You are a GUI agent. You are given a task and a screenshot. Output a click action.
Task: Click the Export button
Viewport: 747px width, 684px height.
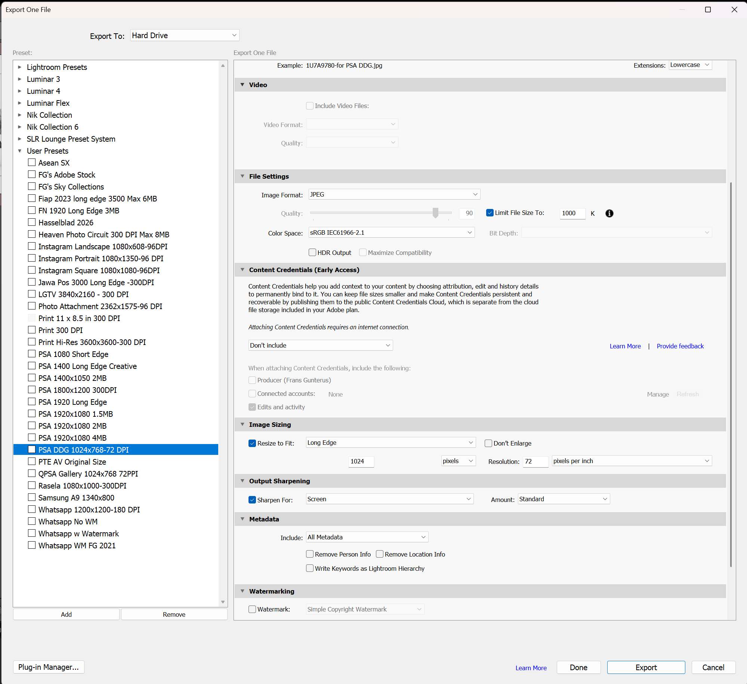coord(646,667)
